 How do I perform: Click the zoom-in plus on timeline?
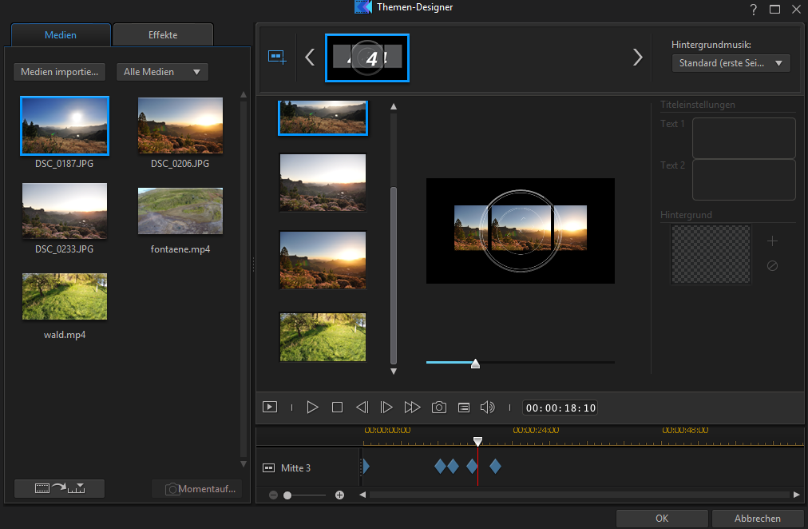(x=339, y=495)
